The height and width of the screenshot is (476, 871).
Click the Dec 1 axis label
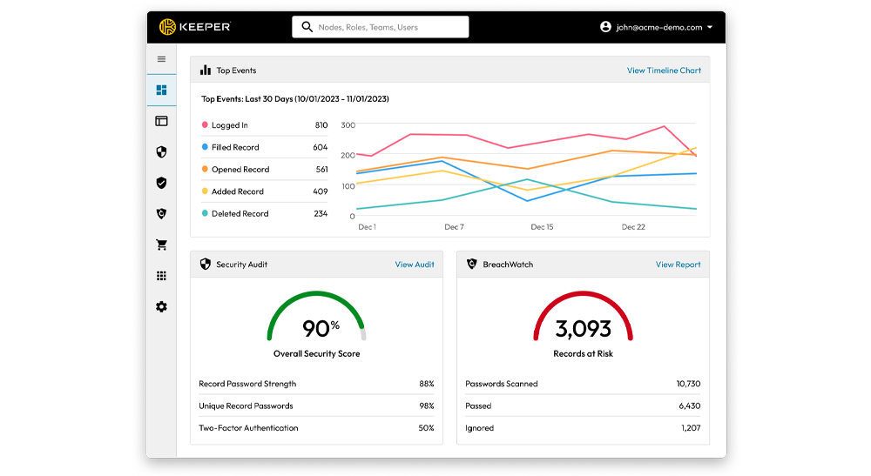tap(368, 227)
